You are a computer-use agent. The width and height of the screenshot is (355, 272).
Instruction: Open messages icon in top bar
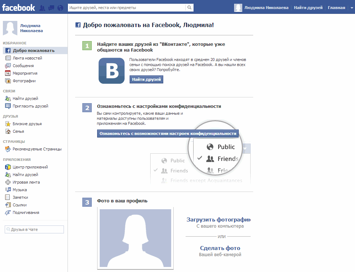[51, 8]
